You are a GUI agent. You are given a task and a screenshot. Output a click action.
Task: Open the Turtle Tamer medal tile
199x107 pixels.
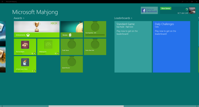[72, 47]
